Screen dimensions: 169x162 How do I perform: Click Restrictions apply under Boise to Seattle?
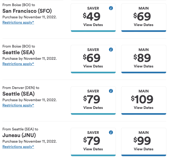coord(18,64)
